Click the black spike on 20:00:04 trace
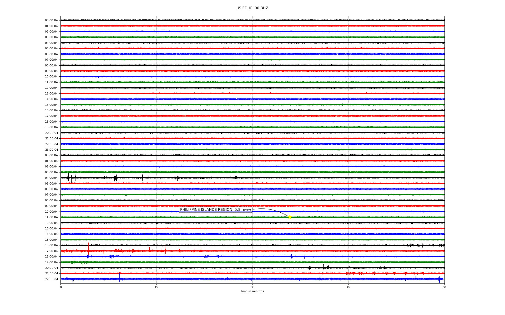 tap(324, 267)
